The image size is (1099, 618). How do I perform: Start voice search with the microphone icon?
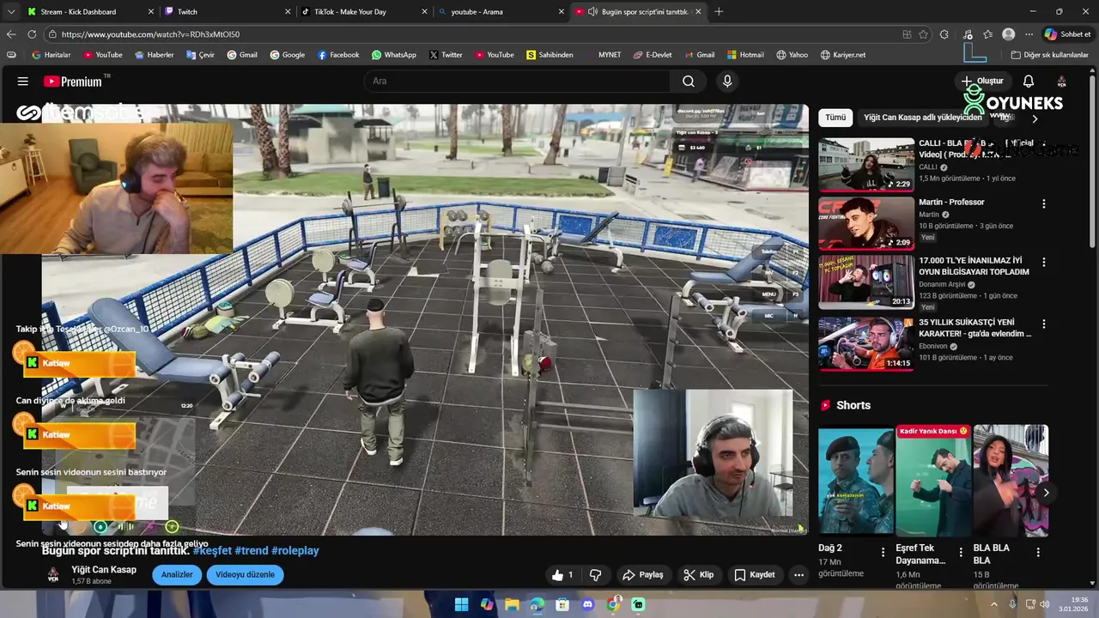pyautogui.click(x=727, y=82)
